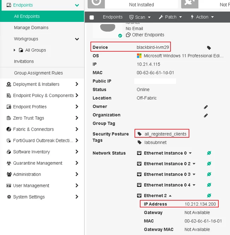Edit the Organization field with pencil icon
230x235 pixels.
206,115
